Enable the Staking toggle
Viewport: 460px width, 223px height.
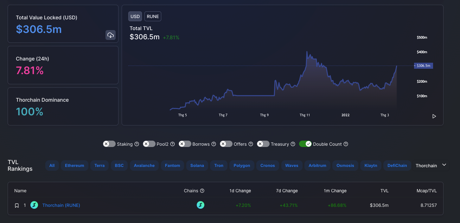[x=109, y=144]
